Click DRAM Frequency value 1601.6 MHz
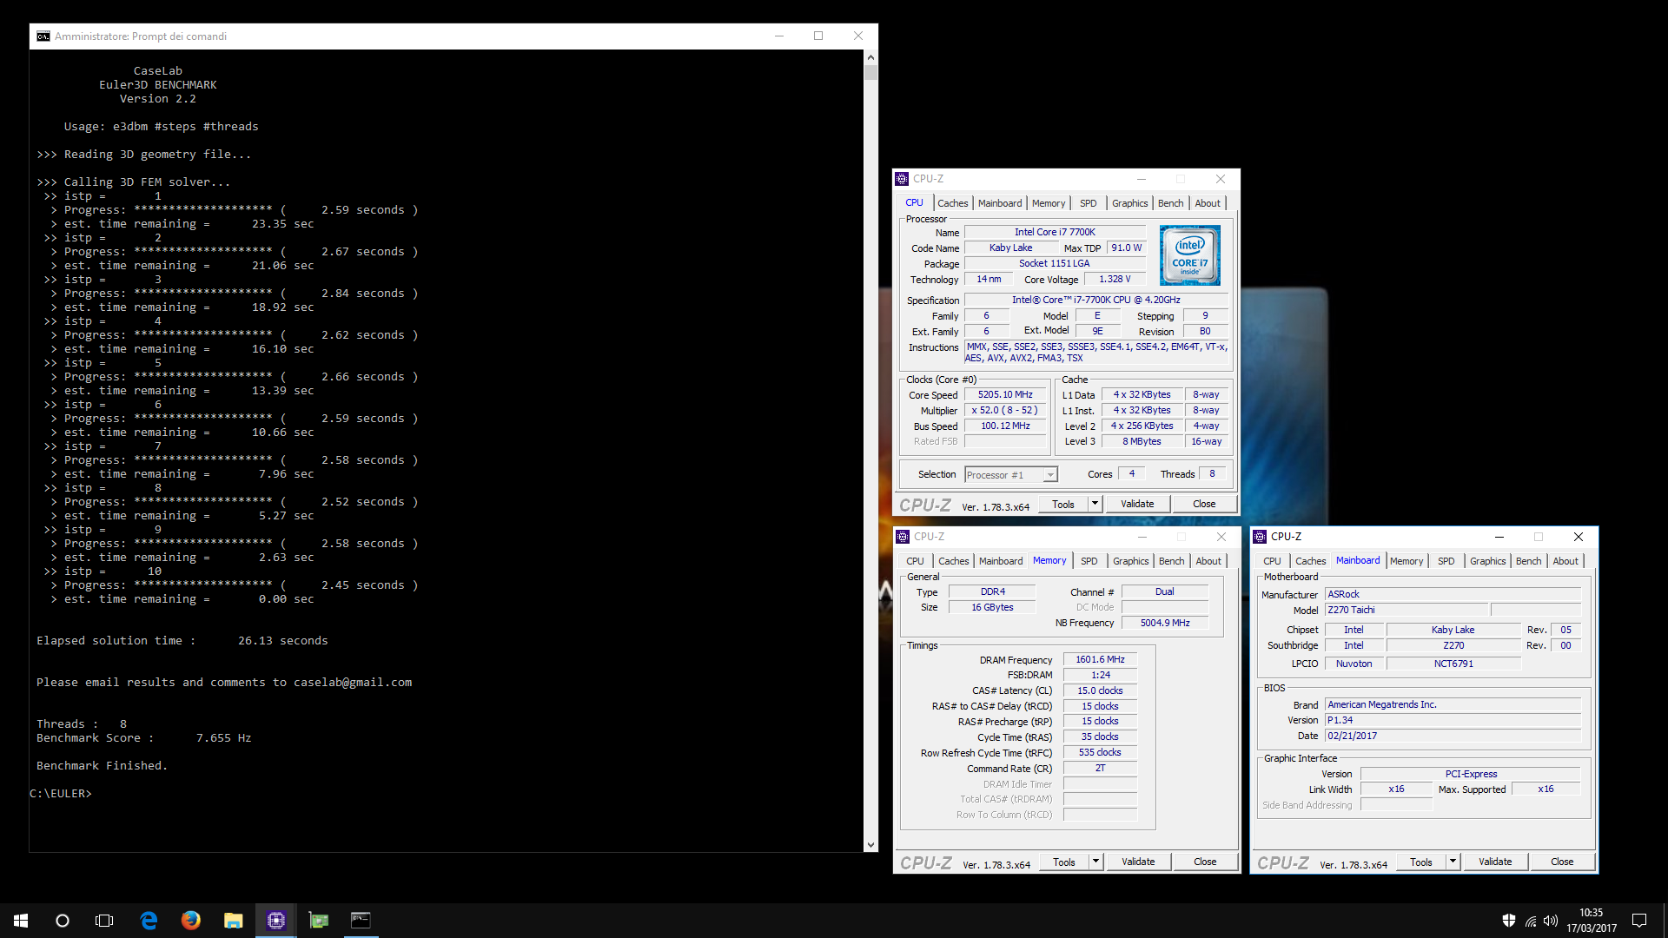The image size is (1668, 938). point(1100,659)
